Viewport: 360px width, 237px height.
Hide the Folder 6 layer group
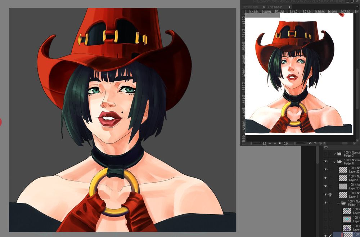[x=325, y=161]
